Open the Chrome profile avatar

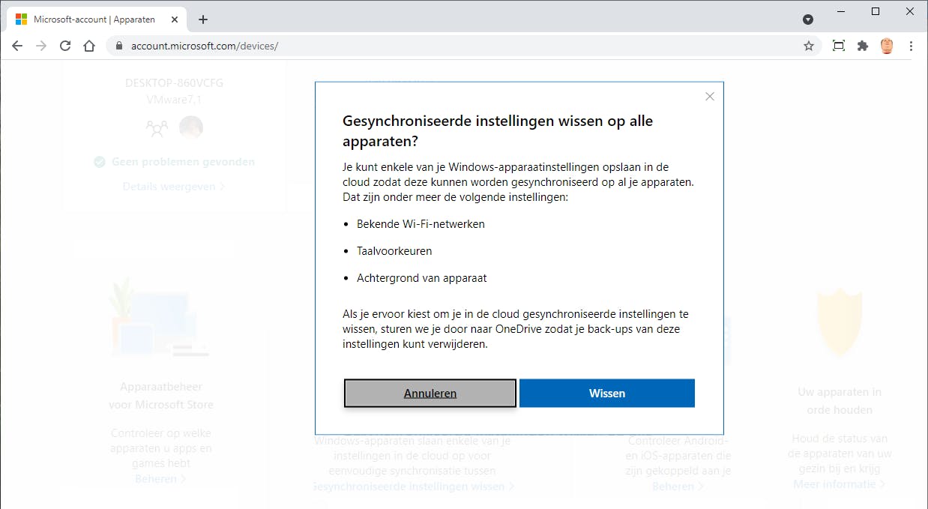point(887,46)
